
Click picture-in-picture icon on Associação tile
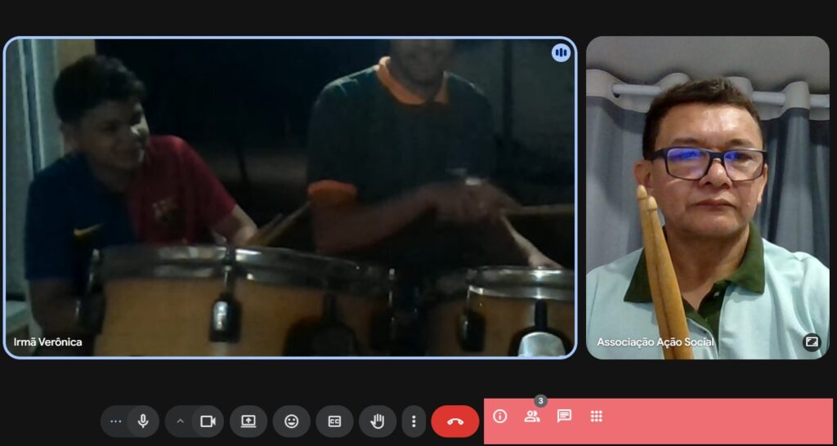(812, 342)
